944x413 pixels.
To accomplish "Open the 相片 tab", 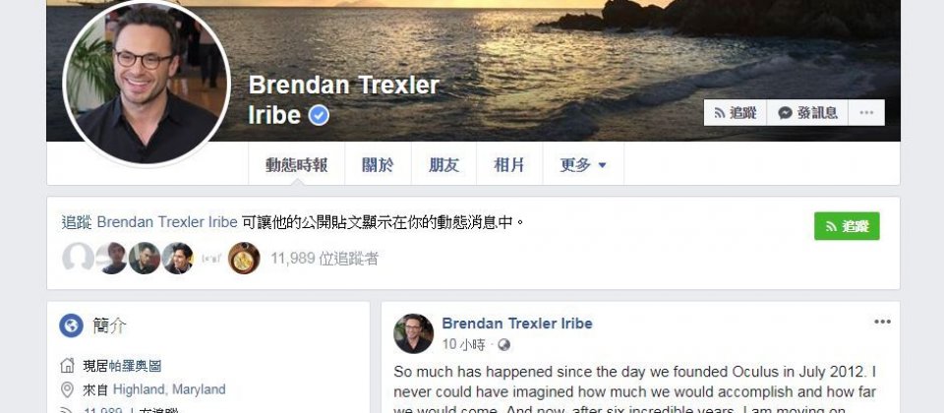I will click(x=509, y=164).
